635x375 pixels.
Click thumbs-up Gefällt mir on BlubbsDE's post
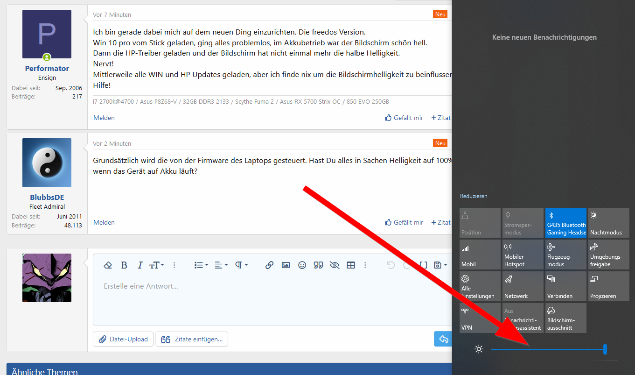[x=404, y=222]
